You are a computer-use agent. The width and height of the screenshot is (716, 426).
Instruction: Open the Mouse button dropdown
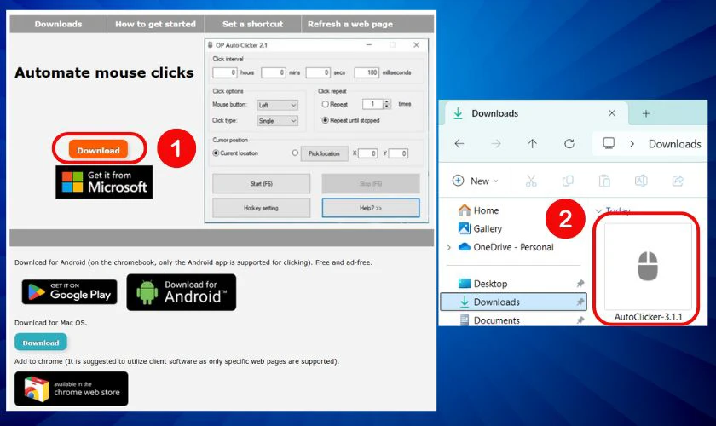click(277, 105)
